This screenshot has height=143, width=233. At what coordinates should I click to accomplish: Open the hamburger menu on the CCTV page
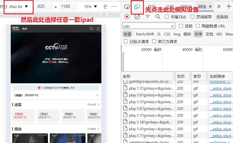point(98,29)
